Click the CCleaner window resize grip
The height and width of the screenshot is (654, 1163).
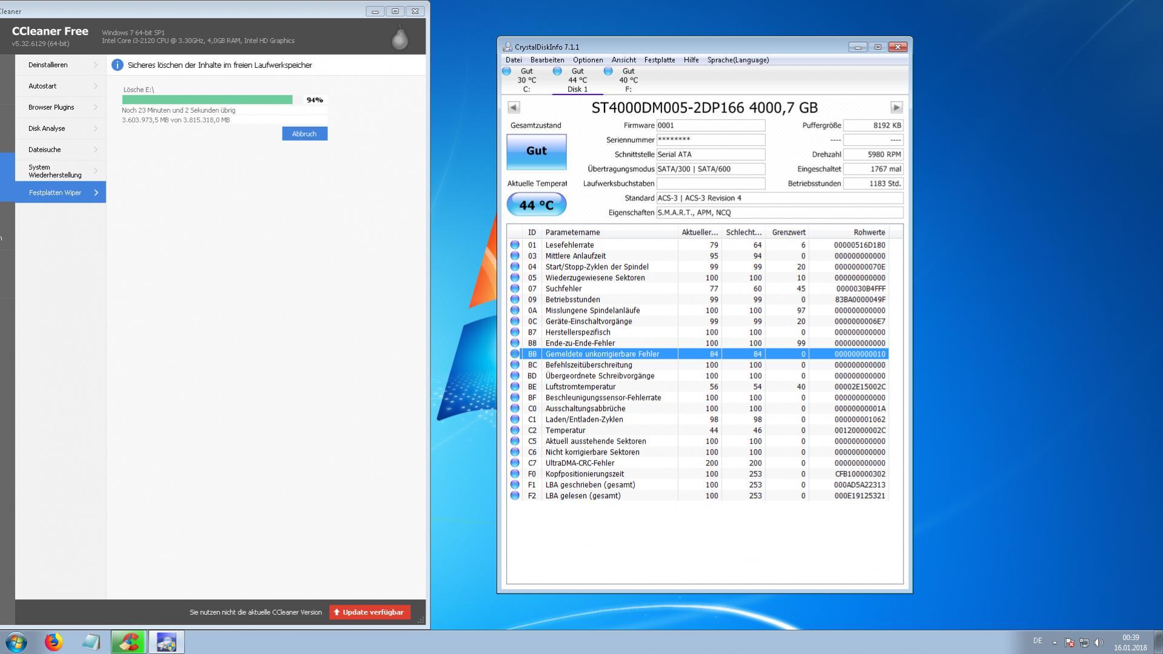pyautogui.click(x=421, y=620)
